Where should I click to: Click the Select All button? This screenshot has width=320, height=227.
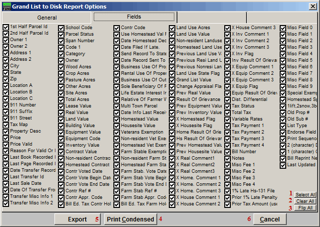(305, 195)
